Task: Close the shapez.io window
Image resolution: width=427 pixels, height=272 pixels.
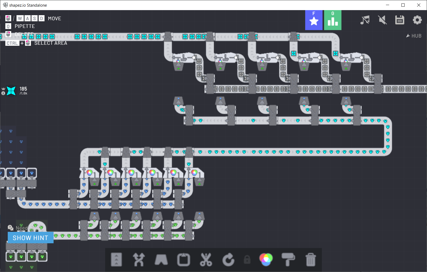Action: tap(419, 5)
